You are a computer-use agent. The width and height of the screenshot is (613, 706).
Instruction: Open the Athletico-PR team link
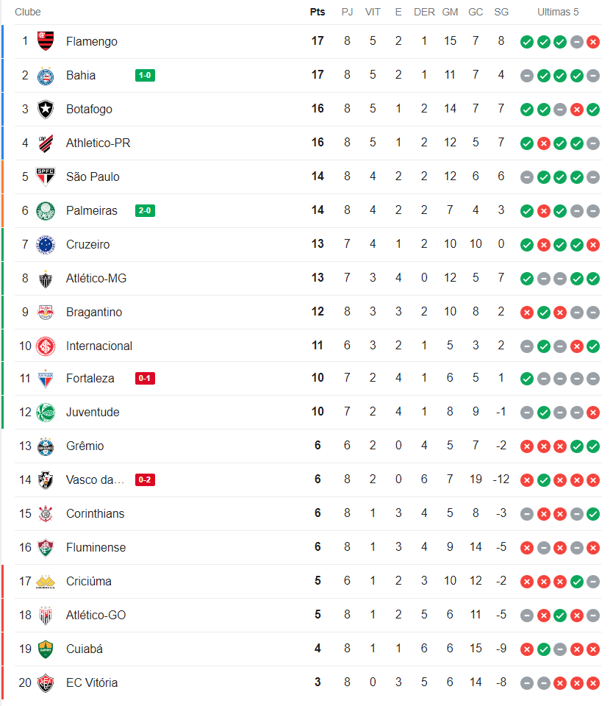coord(98,143)
